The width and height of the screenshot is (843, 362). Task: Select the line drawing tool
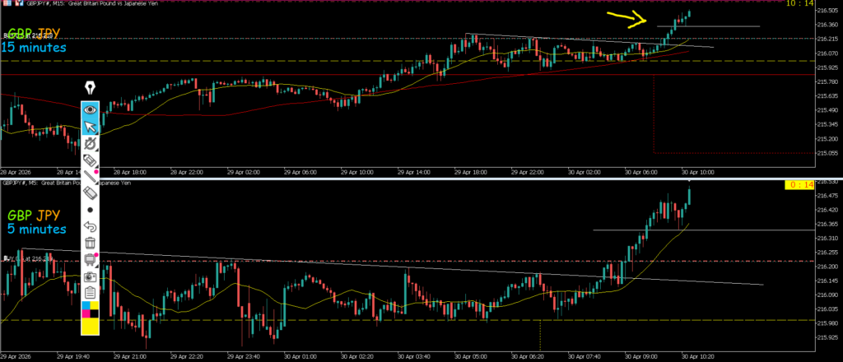[90, 176]
